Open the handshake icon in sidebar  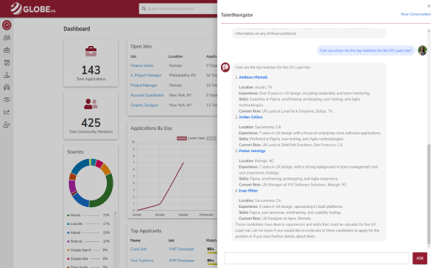pos(7,99)
